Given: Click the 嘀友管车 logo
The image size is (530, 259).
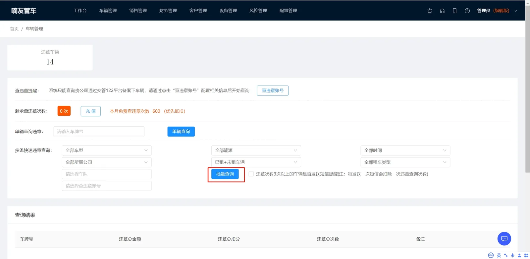Looking at the screenshot, I should click(x=24, y=11).
